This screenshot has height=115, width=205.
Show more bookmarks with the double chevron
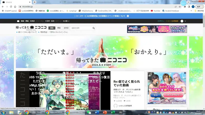pyautogui.click(x=191, y=11)
